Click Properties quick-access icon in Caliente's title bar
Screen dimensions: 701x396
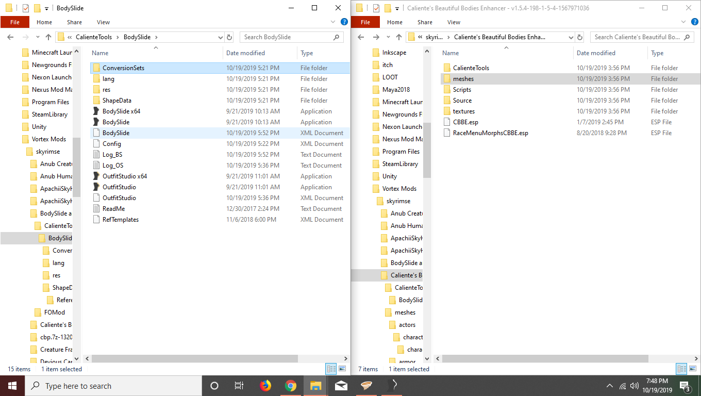coord(376,8)
